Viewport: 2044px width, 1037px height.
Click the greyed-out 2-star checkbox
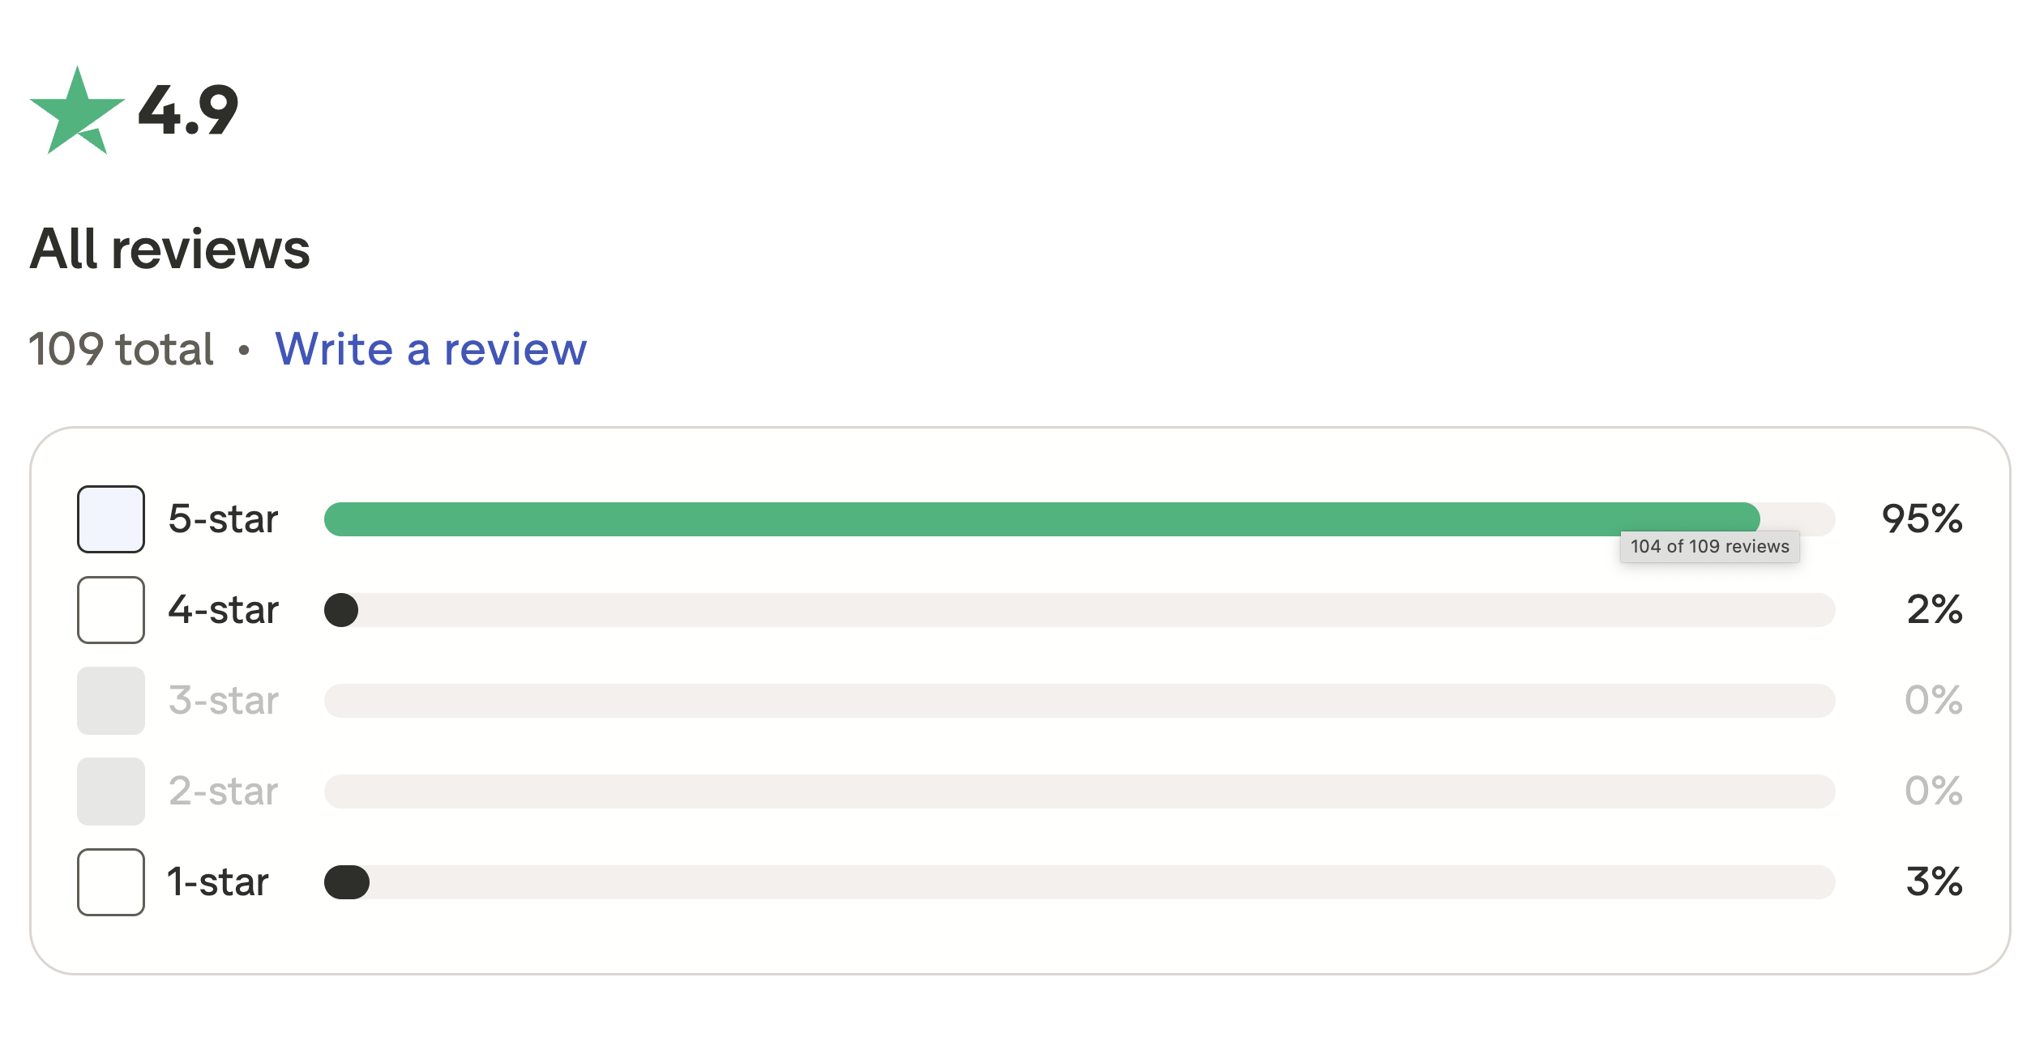pos(110,792)
